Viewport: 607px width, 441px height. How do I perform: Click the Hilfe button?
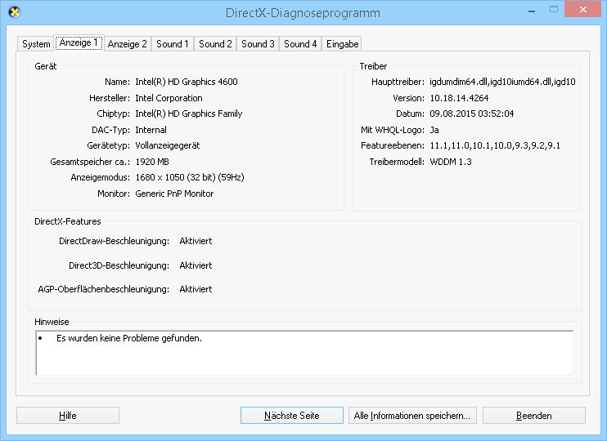[x=68, y=416]
